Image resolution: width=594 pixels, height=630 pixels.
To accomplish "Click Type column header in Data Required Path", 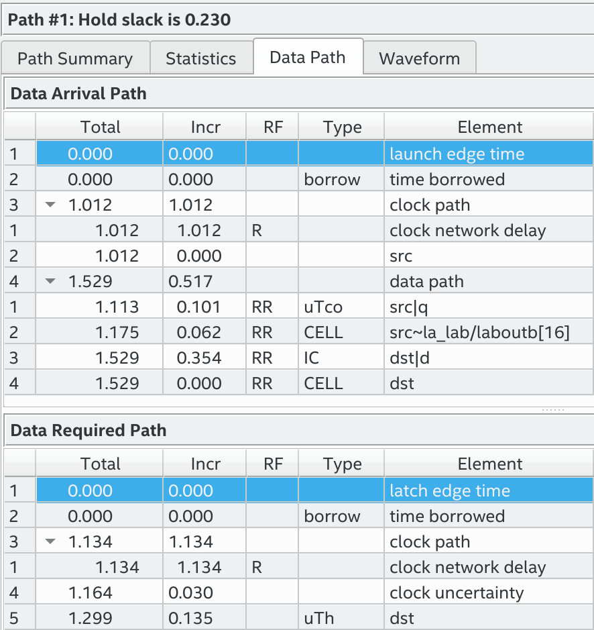I will [x=342, y=464].
